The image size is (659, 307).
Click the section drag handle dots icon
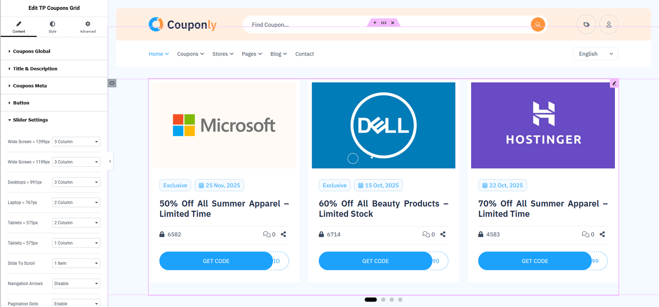[383, 23]
